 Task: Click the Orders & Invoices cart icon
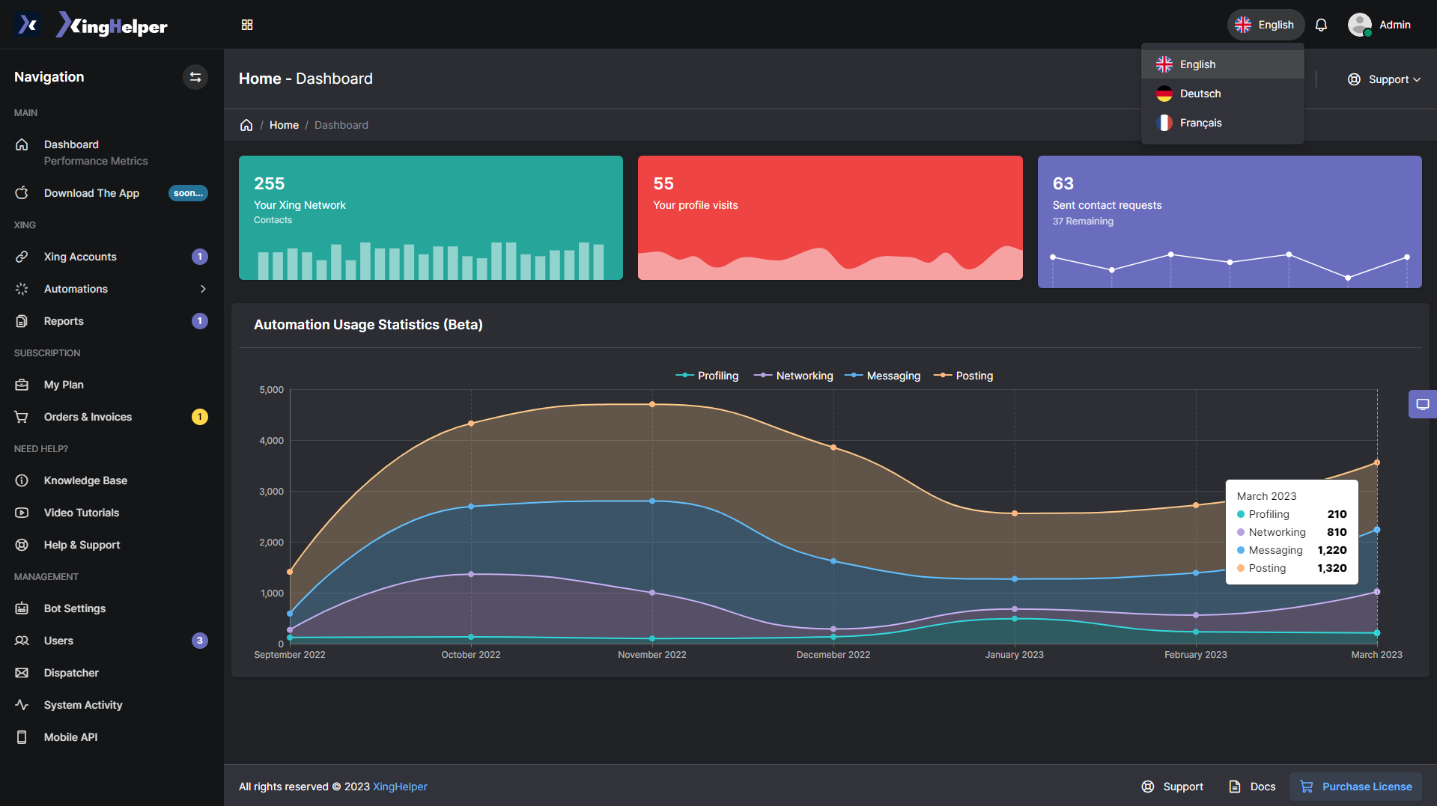(22, 417)
